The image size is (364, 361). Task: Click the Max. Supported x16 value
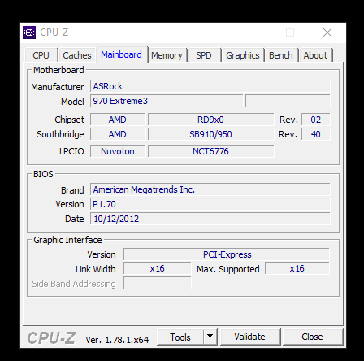pos(297,269)
